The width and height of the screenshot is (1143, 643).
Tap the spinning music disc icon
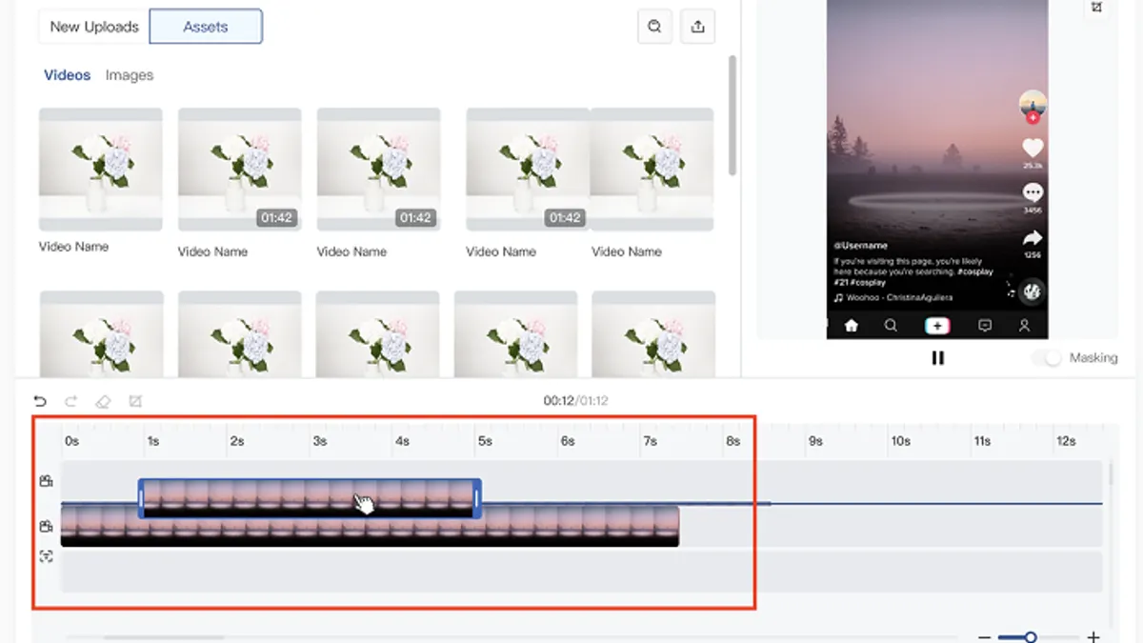tap(1033, 291)
